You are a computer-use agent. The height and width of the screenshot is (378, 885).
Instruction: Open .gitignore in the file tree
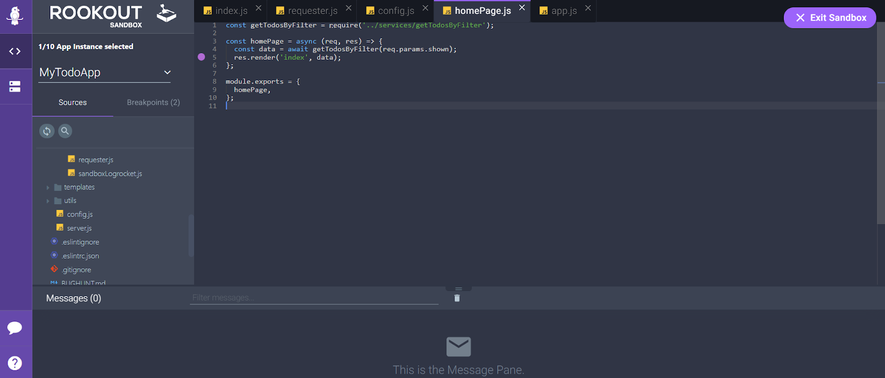tap(76, 270)
